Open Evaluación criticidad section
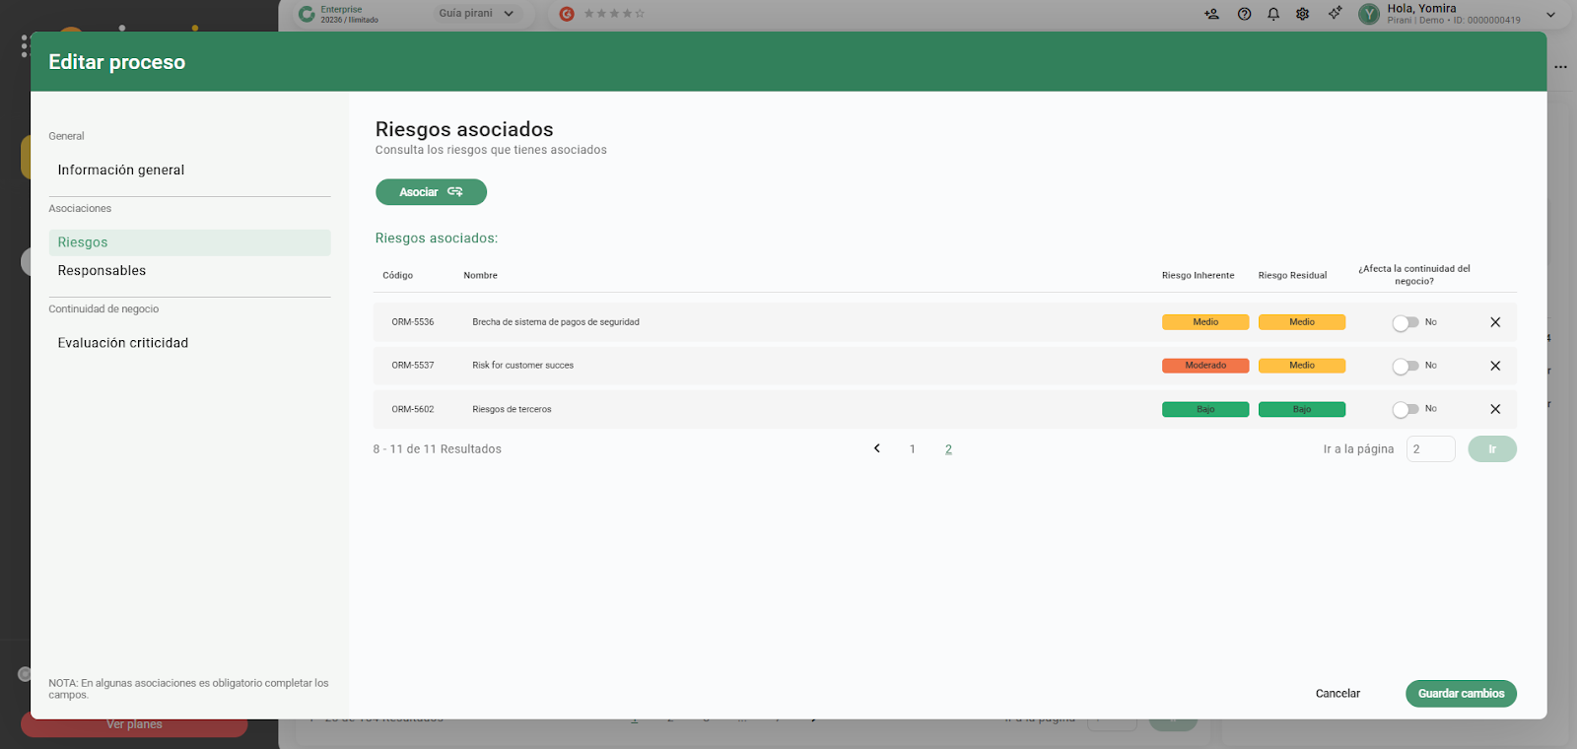 (x=123, y=343)
